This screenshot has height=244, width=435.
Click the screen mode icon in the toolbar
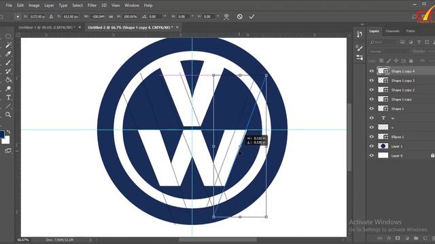tap(8, 150)
